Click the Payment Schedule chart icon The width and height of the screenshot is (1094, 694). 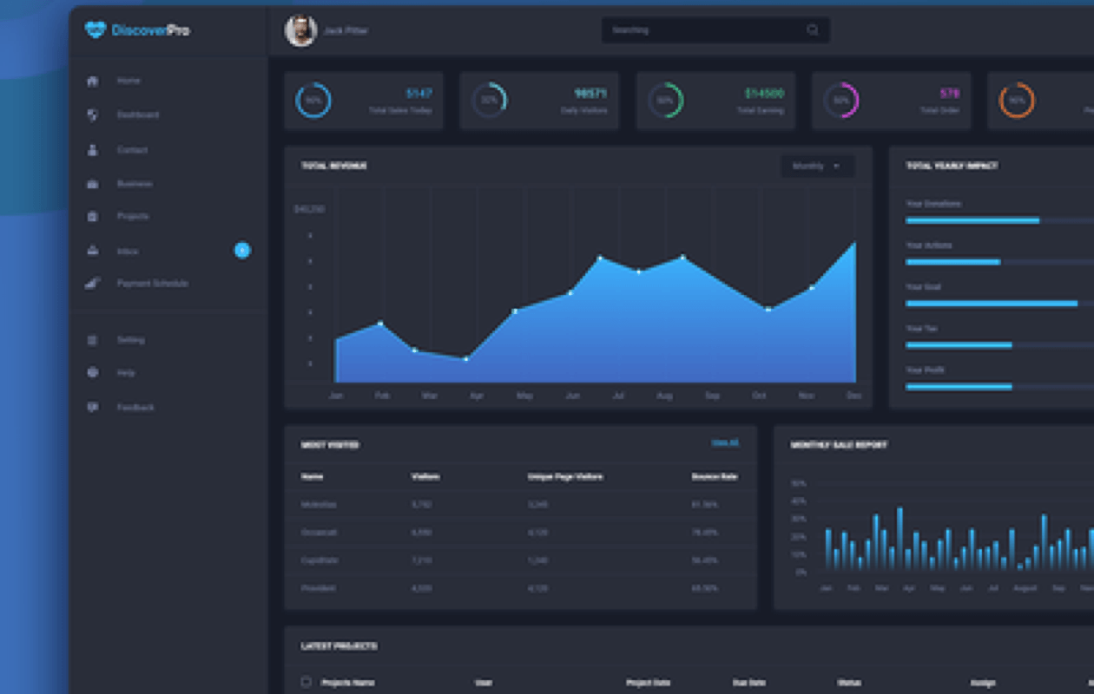93,284
